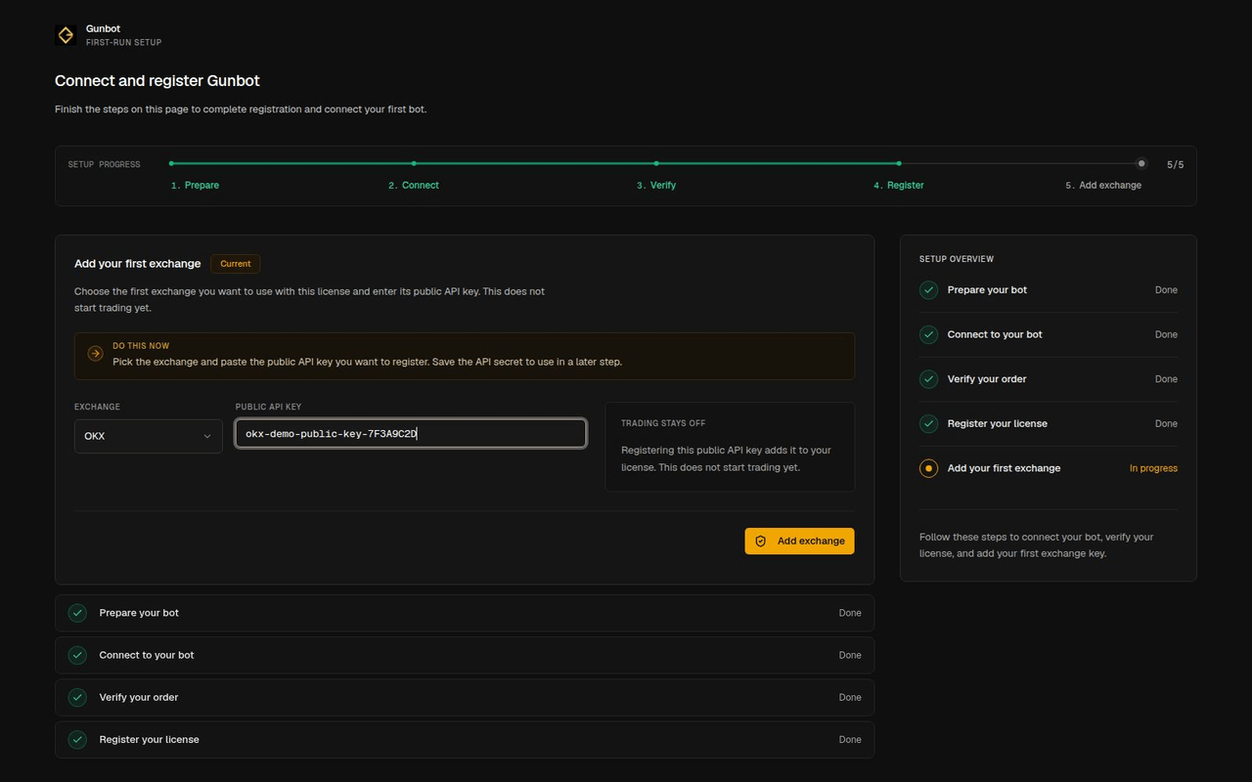Click the In progress status label
This screenshot has width=1252, height=782.
coord(1153,468)
